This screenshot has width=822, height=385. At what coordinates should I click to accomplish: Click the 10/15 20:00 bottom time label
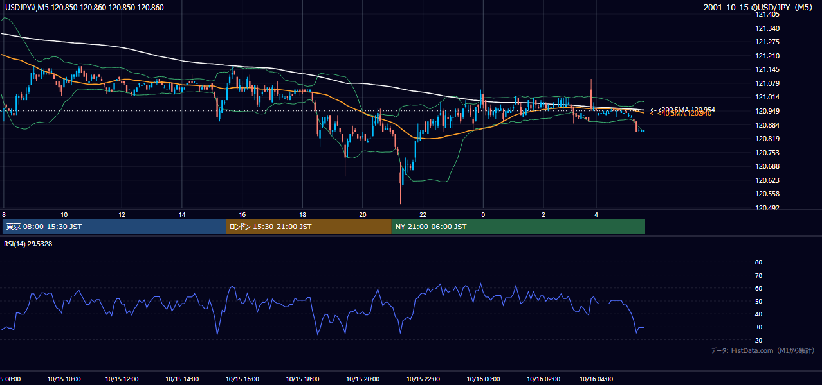pyautogui.click(x=362, y=379)
